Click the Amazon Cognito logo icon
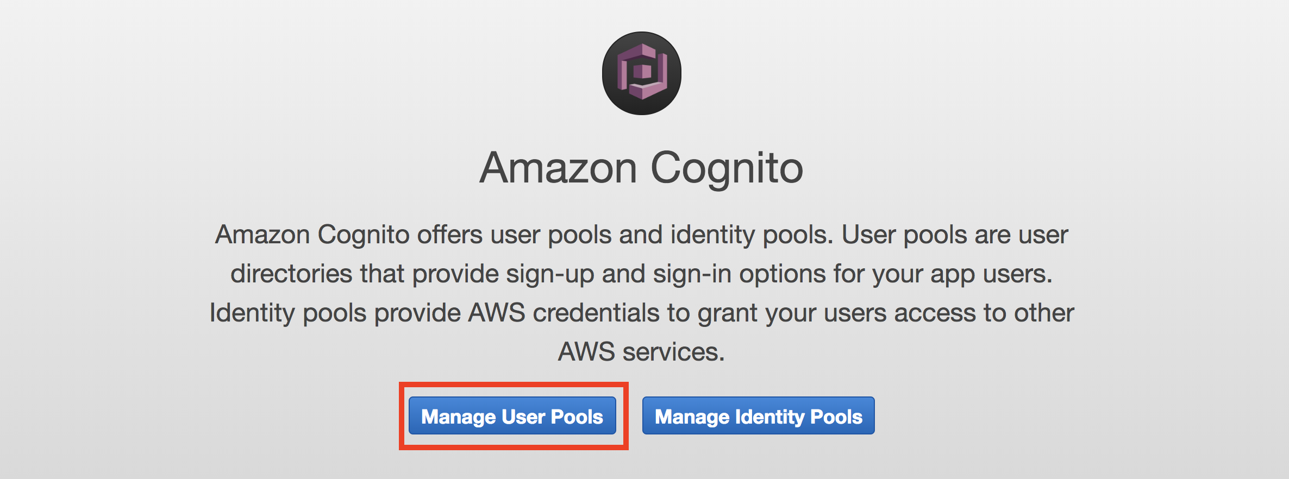This screenshot has height=479, width=1289. pos(642,73)
